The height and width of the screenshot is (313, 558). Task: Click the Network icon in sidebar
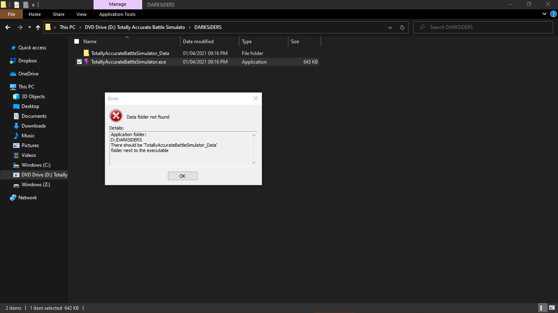13,198
